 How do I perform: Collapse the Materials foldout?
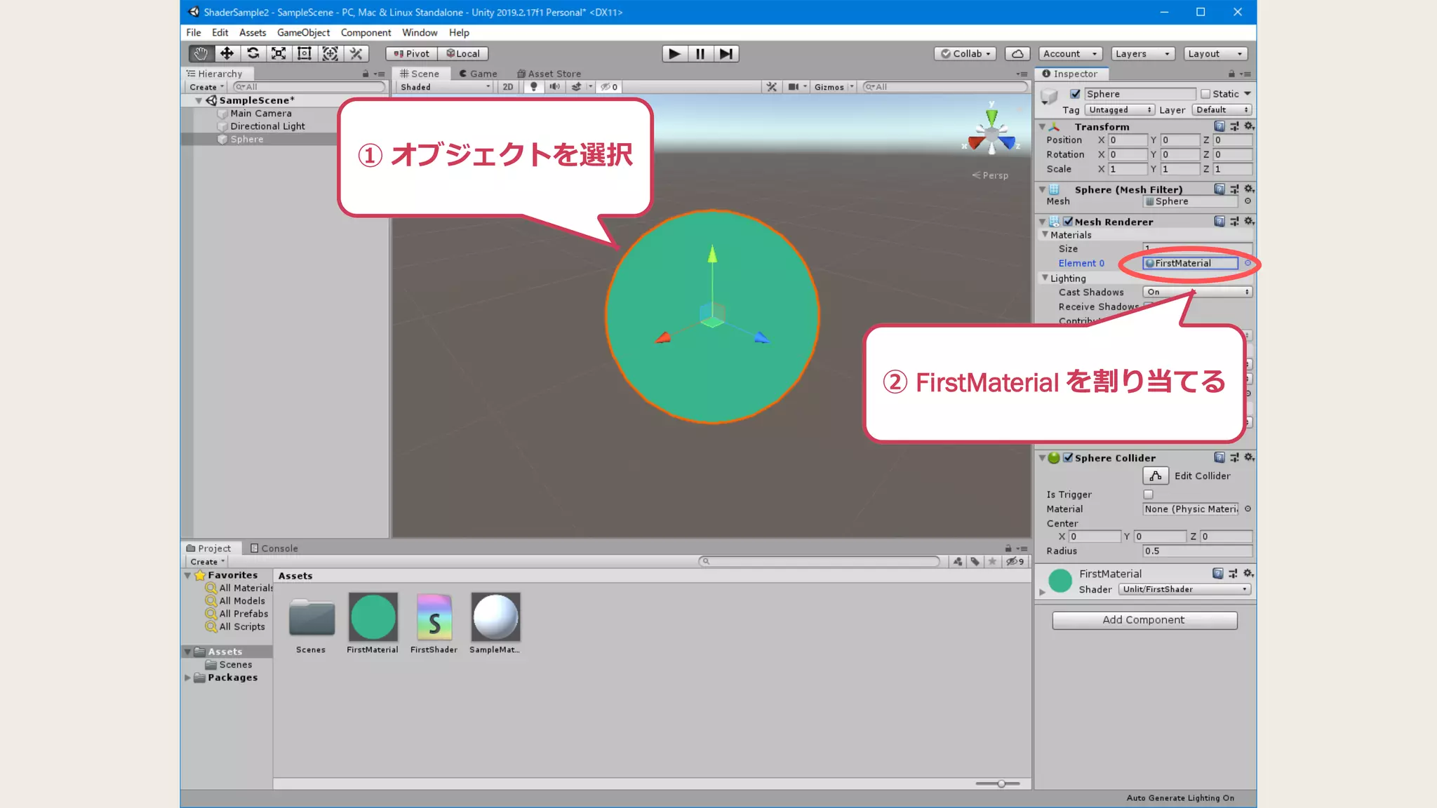pos(1045,235)
